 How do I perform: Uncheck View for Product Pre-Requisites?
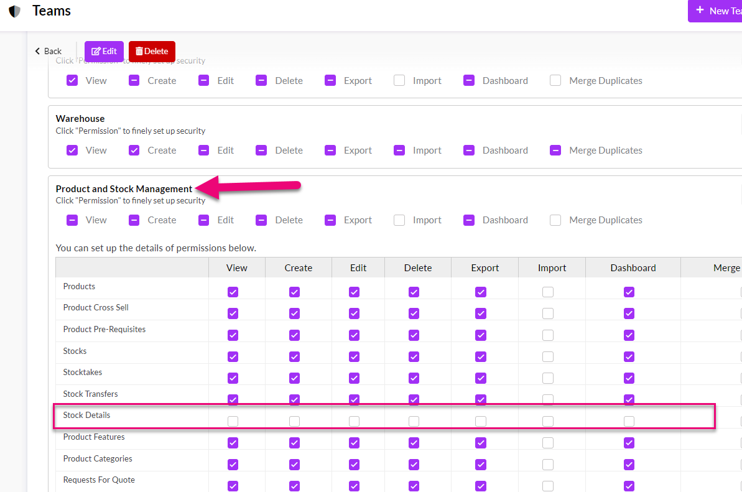coord(233,335)
